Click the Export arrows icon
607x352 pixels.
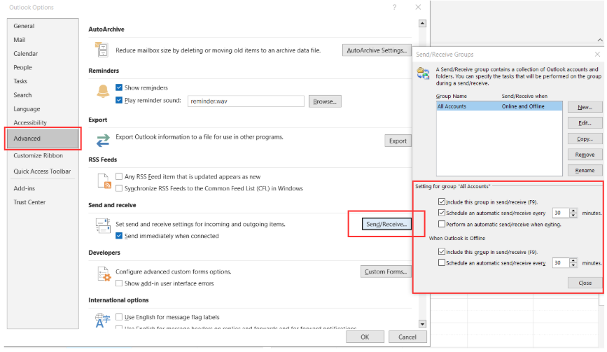click(103, 141)
